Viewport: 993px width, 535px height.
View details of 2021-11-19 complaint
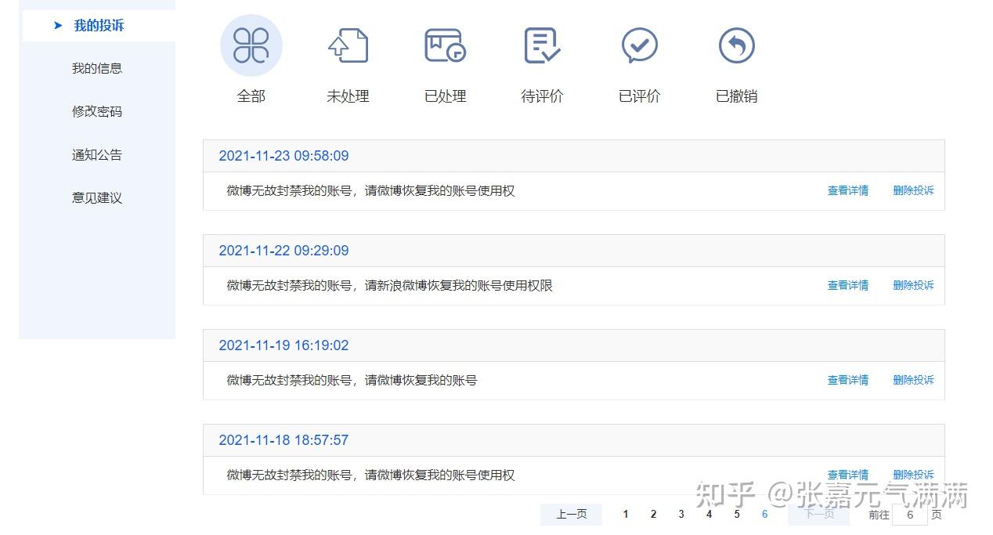pos(848,380)
